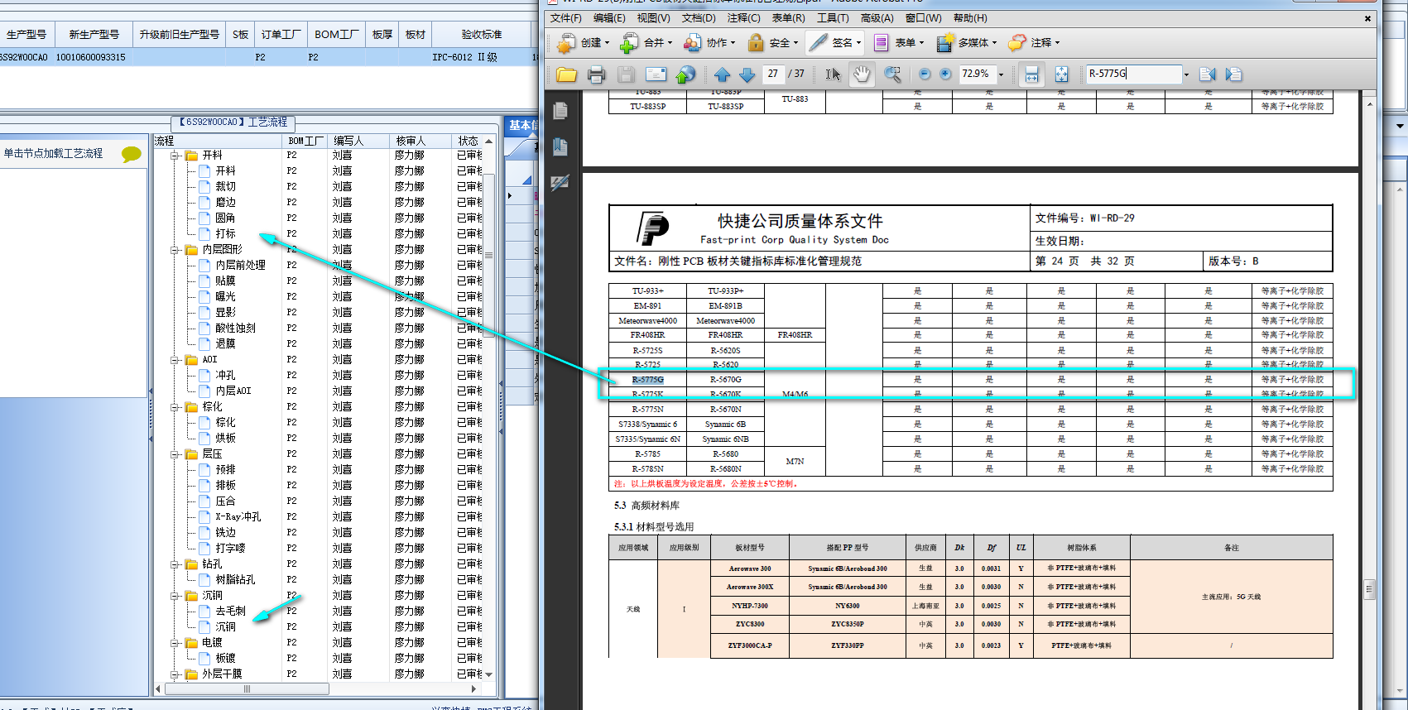The width and height of the screenshot is (1408, 710).
Task: Open the 安全 (Secure) toolbar dropdown
Action: point(772,42)
